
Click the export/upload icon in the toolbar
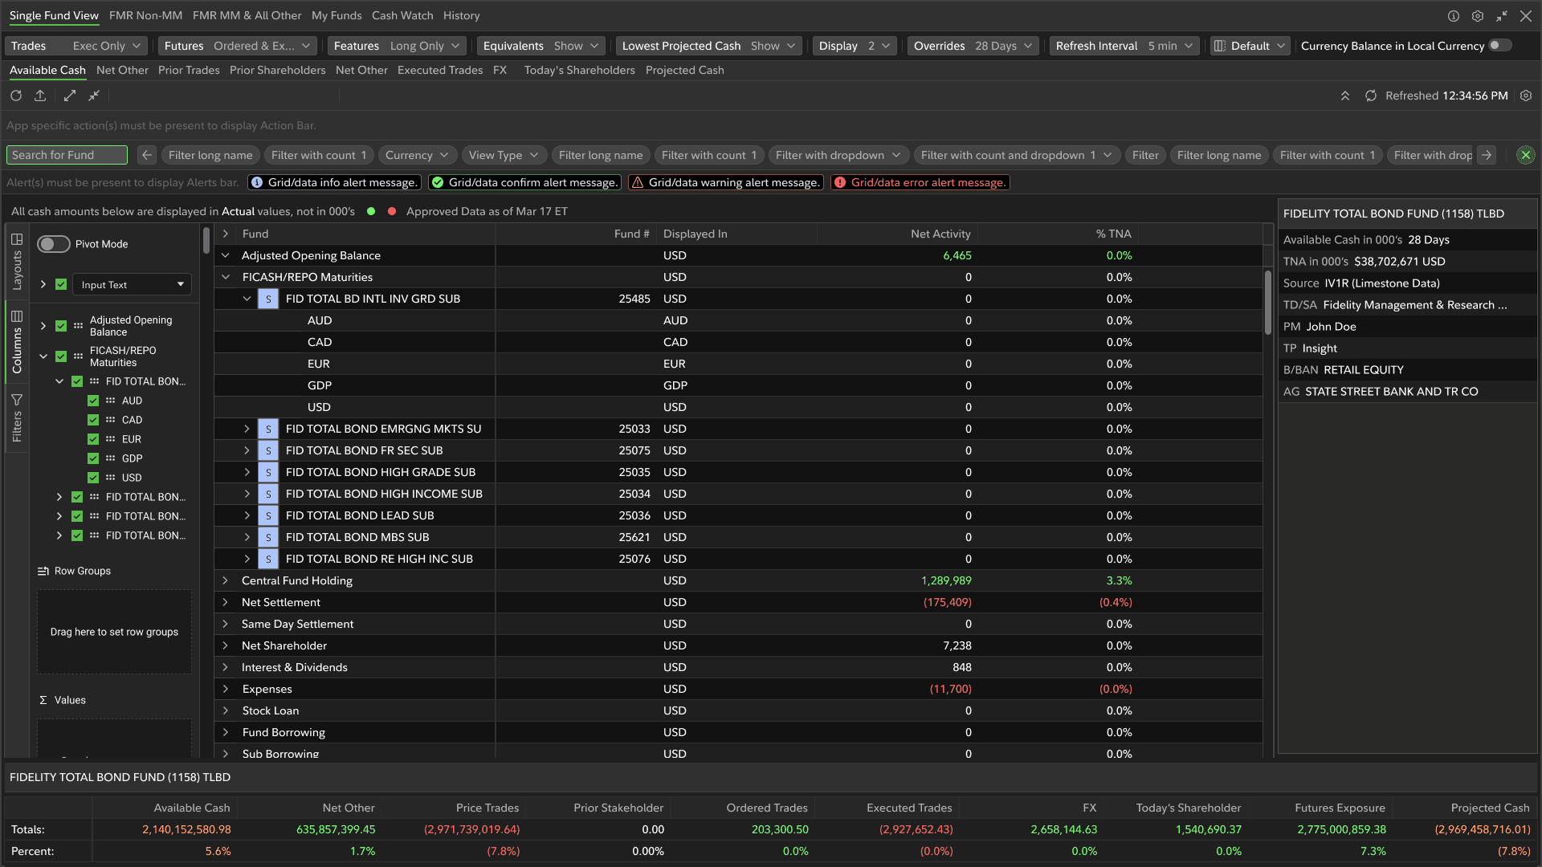pyautogui.click(x=40, y=96)
